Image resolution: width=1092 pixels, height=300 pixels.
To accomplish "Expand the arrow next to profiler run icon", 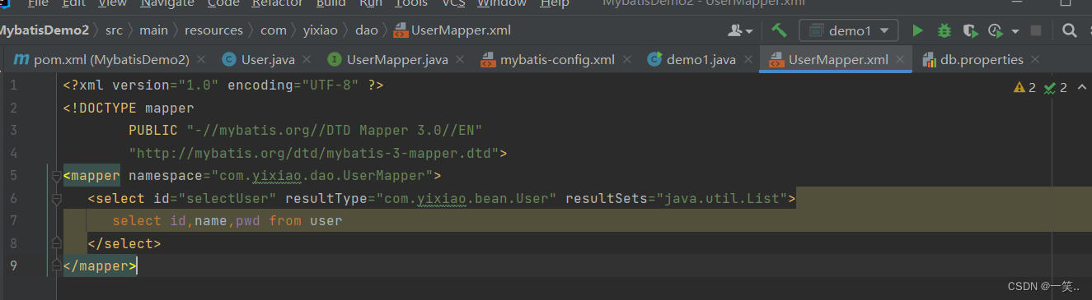I will click(1015, 31).
